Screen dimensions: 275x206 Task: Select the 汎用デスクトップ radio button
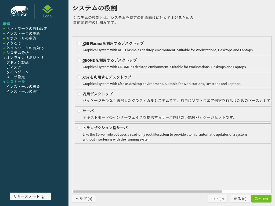click(x=79, y=94)
